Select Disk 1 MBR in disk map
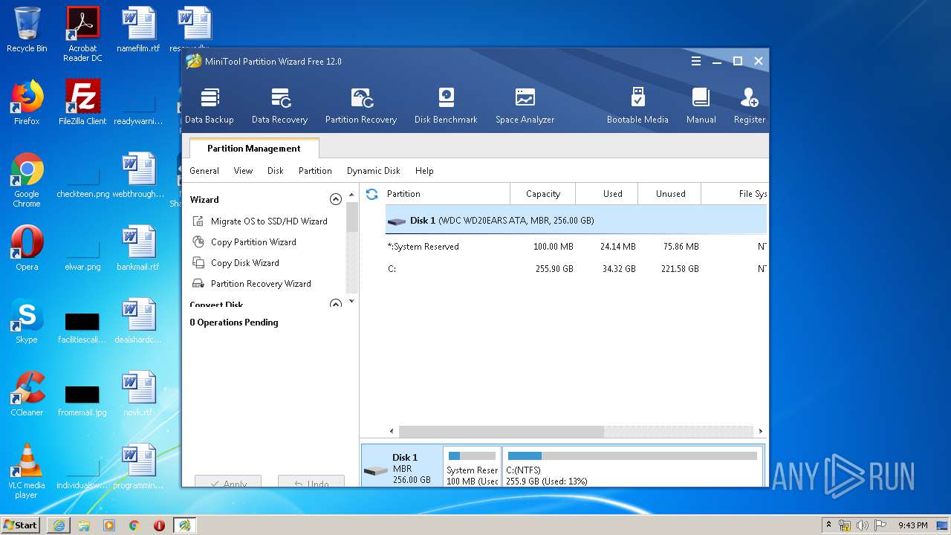 (402, 467)
